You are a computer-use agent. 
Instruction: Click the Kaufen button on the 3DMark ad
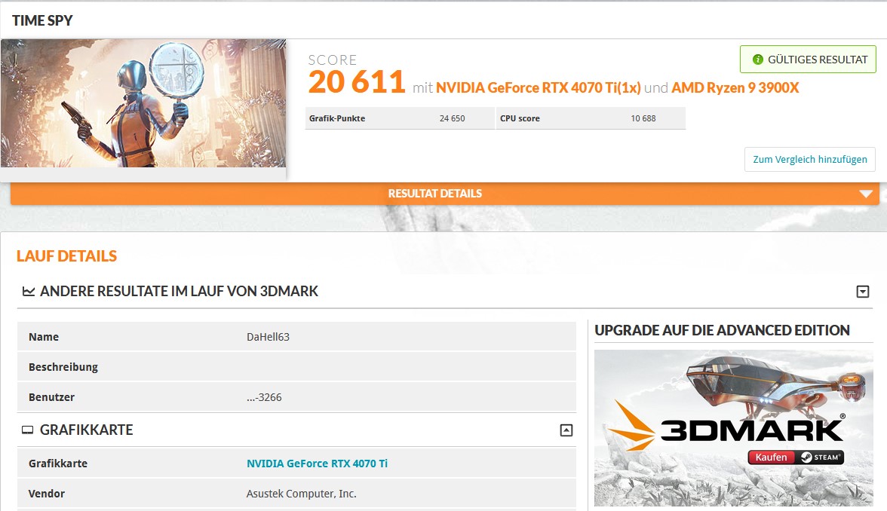click(772, 457)
